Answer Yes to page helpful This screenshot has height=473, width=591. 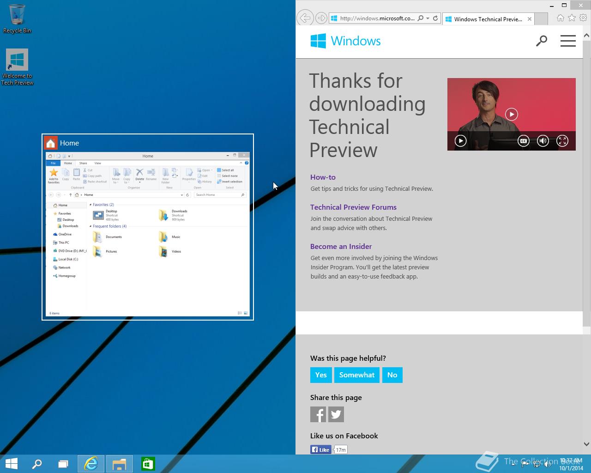point(321,375)
